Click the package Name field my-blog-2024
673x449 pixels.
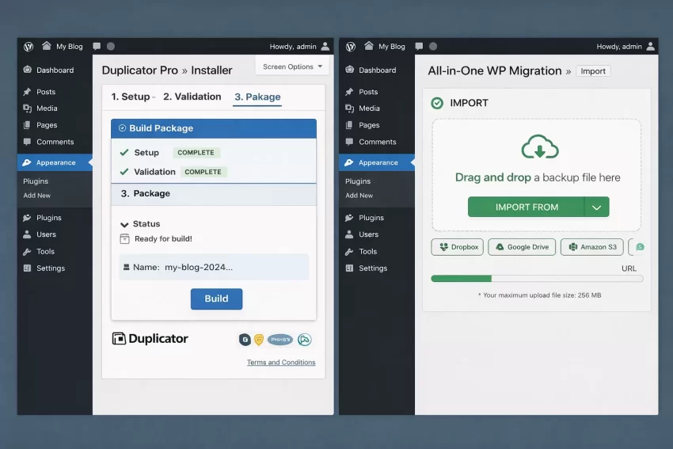click(x=214, y=267)
